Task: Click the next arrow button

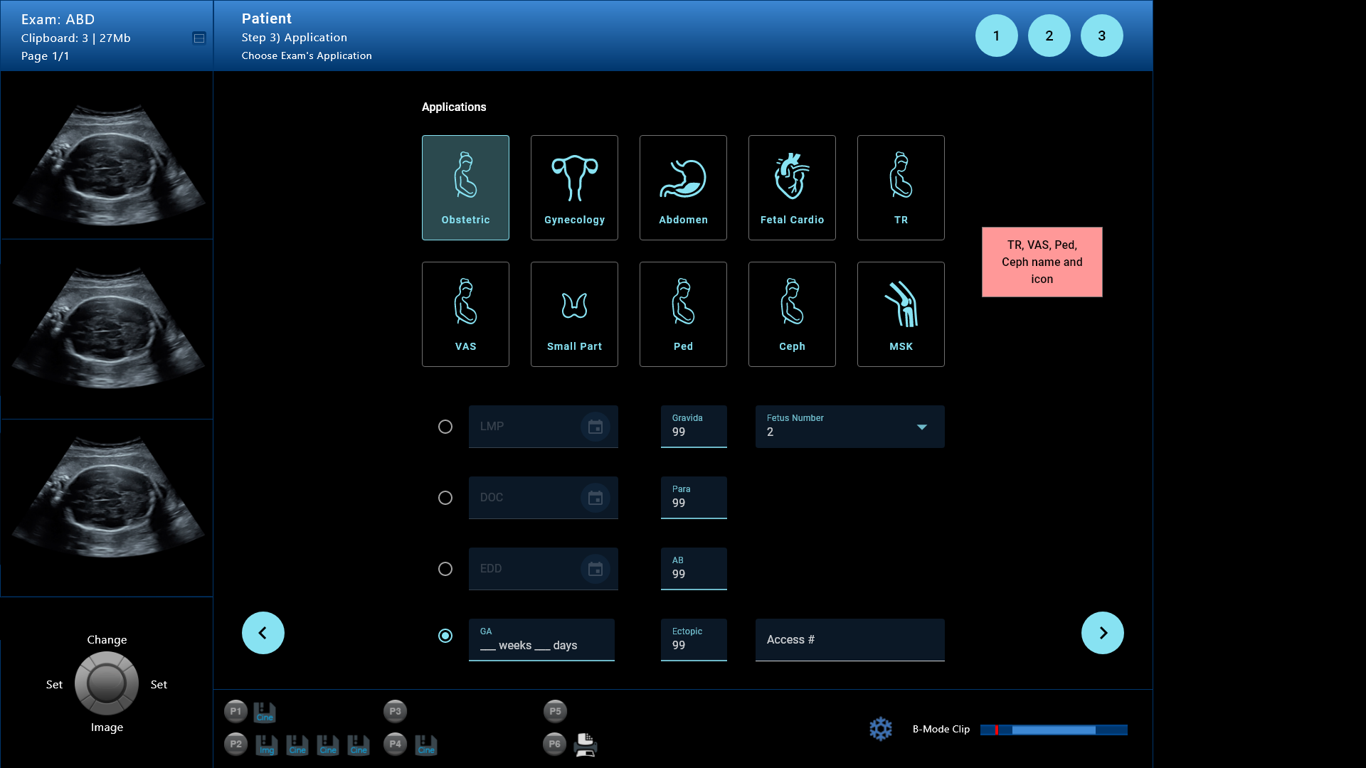Action: click(x=1102, y=633)
